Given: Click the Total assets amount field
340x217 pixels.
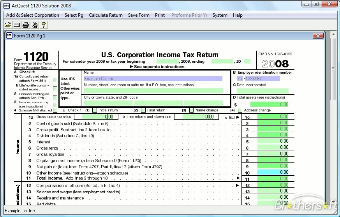Looking at the screenshot, I should (x=270, y=104).
